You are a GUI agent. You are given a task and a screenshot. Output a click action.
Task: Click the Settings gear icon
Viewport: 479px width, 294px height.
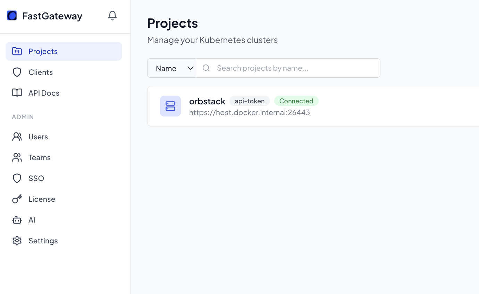click(17, 241)
